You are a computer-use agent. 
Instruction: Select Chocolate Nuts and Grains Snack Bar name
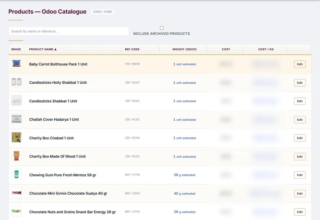(73, 212)
